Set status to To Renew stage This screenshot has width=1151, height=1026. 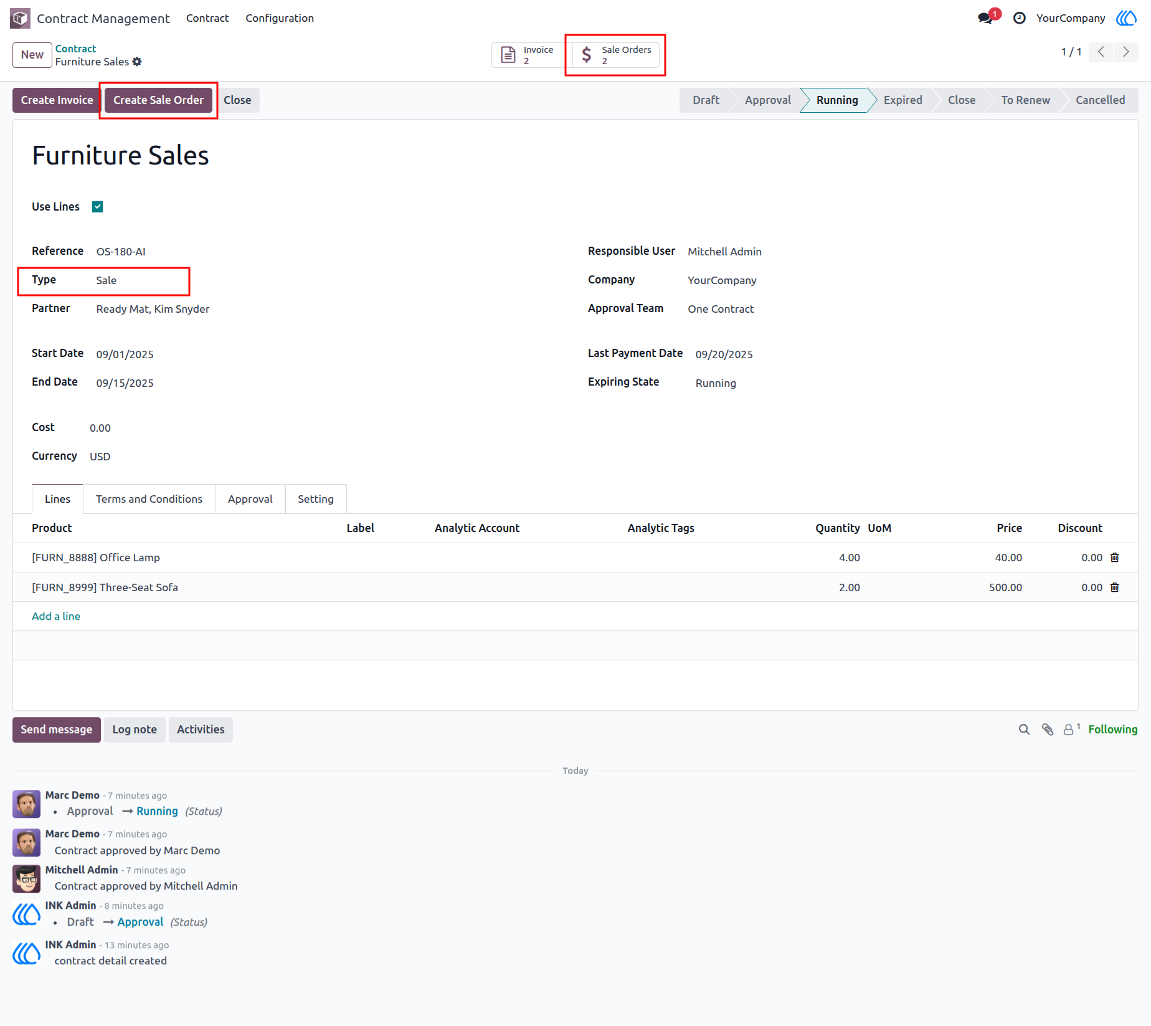point(1025,100)
